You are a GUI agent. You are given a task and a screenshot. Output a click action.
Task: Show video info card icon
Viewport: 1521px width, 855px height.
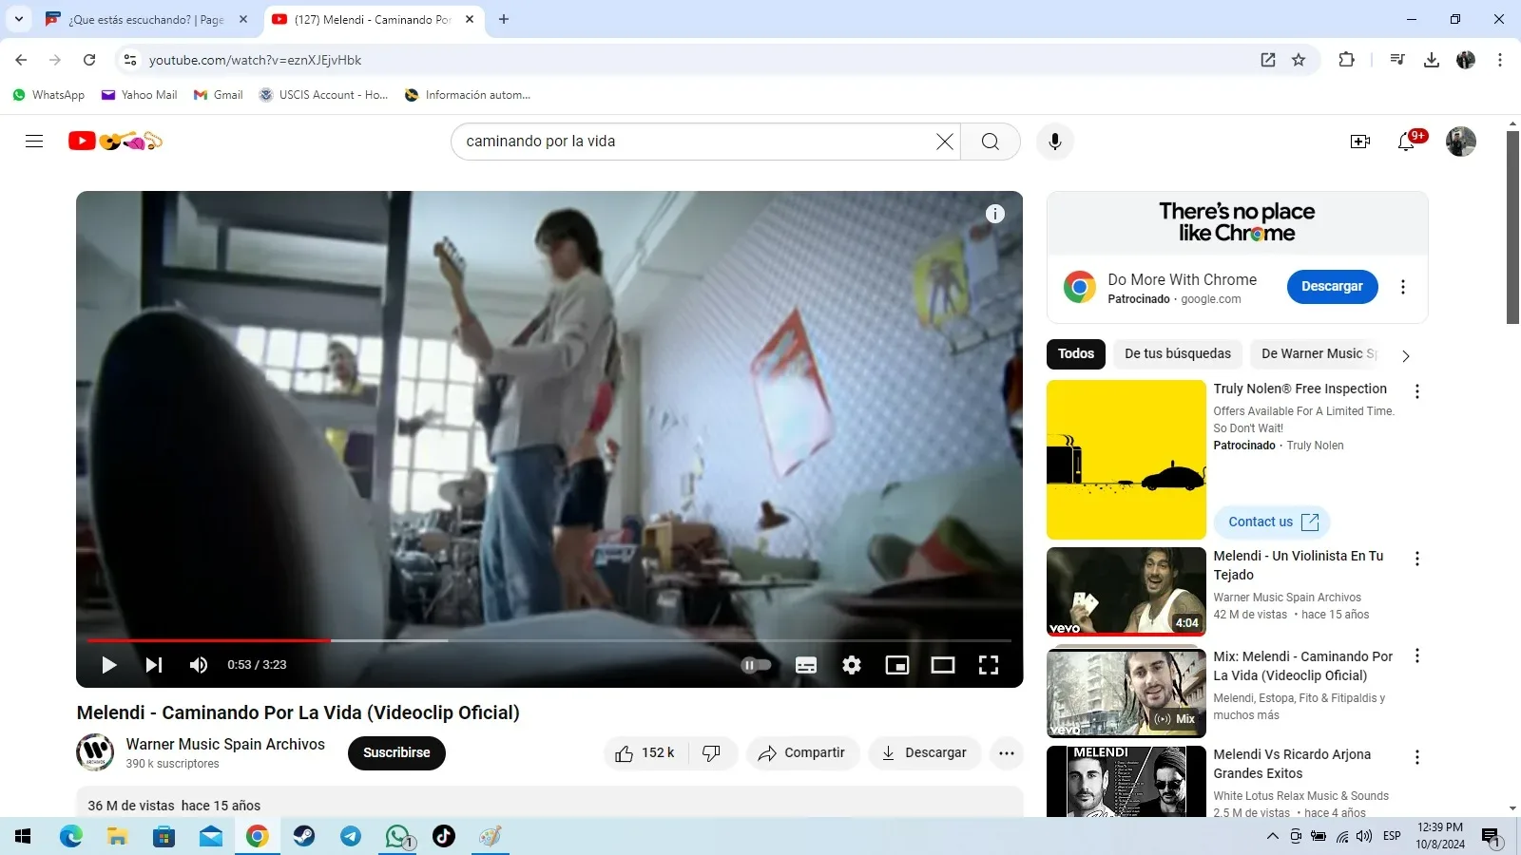pyautogui.click(x=994, y=214)
